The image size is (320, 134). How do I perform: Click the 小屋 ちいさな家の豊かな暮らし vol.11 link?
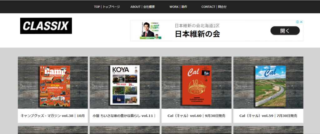click(124, 116)
